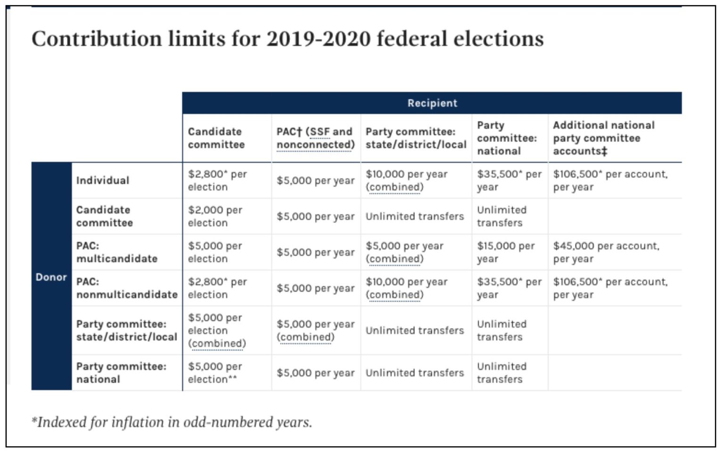Click the 'PAC: nonmulticandidate' row label

click(x=127, y=288)
